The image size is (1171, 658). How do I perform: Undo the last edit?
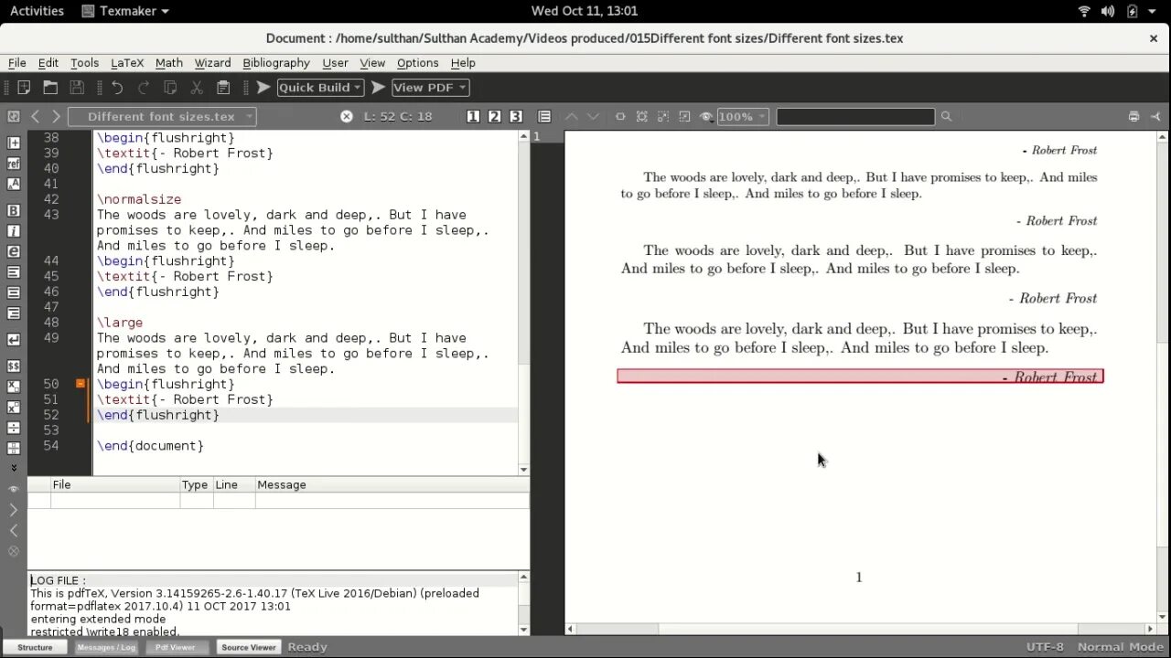coord(117,88)
